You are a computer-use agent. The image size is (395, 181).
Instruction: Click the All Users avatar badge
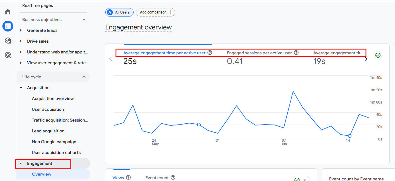pos(110,12)
